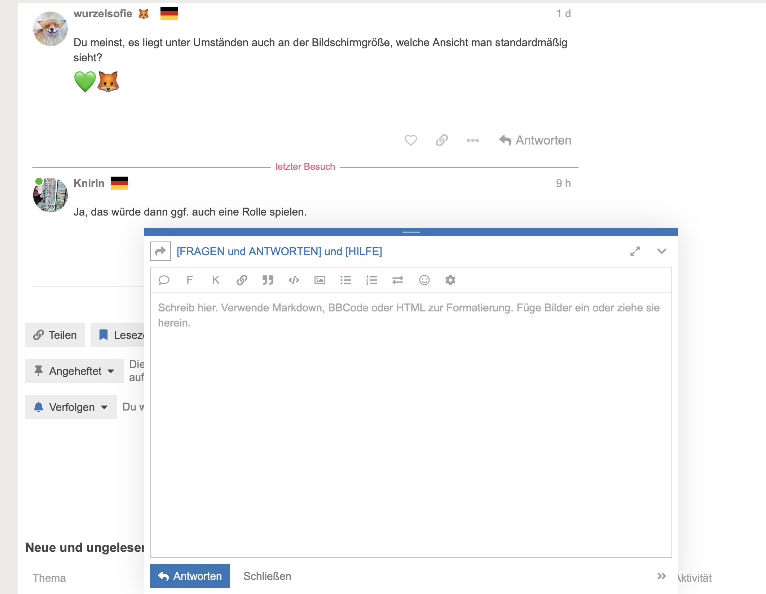Click the Schließen link in composer

tap(267, 576)
